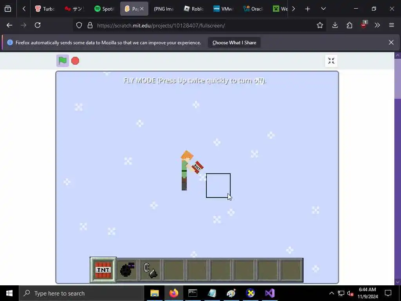The width and height of the screenshot is (401, 301).
Task: Click the page vertical scrollbar thumb
Action: (398, 78)
